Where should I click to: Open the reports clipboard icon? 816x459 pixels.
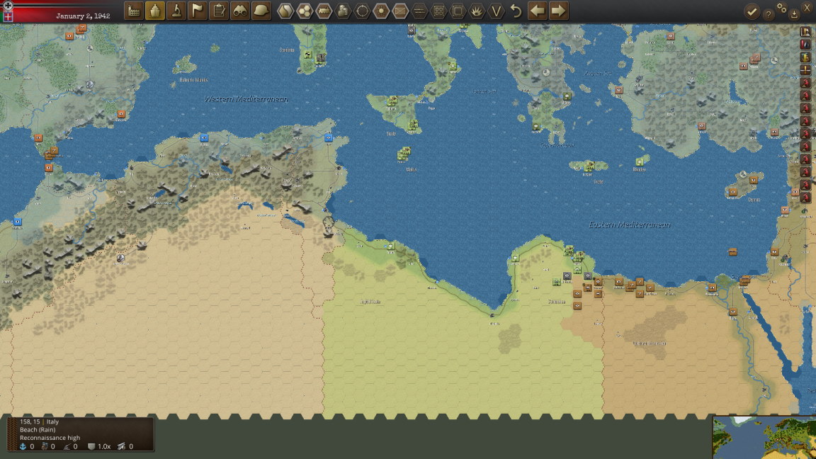(x=219, y=11)
